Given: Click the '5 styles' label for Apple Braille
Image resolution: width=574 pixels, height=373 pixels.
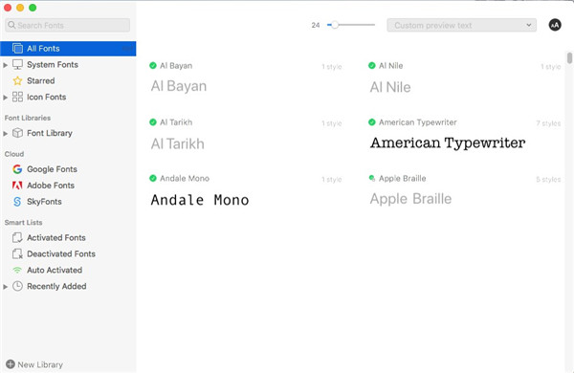Looking at the screenshot, I should coord(548,180).
